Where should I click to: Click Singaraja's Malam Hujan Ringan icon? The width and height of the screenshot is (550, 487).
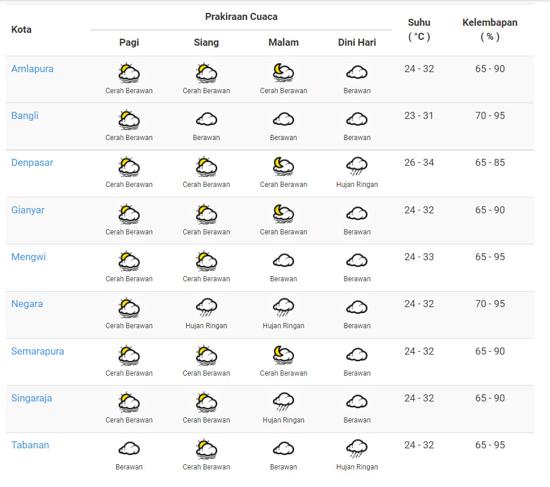[284, 402]
